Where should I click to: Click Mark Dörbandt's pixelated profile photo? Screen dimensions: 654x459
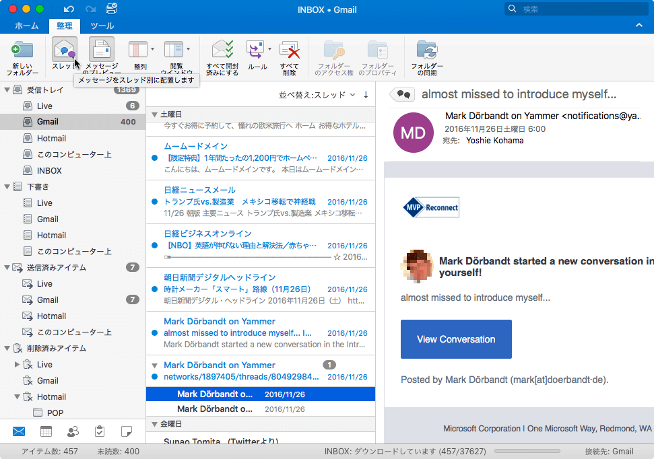[417, 266]
